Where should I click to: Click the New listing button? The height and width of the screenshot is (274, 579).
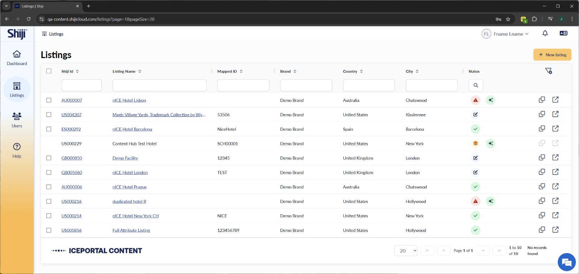(552, 55)
